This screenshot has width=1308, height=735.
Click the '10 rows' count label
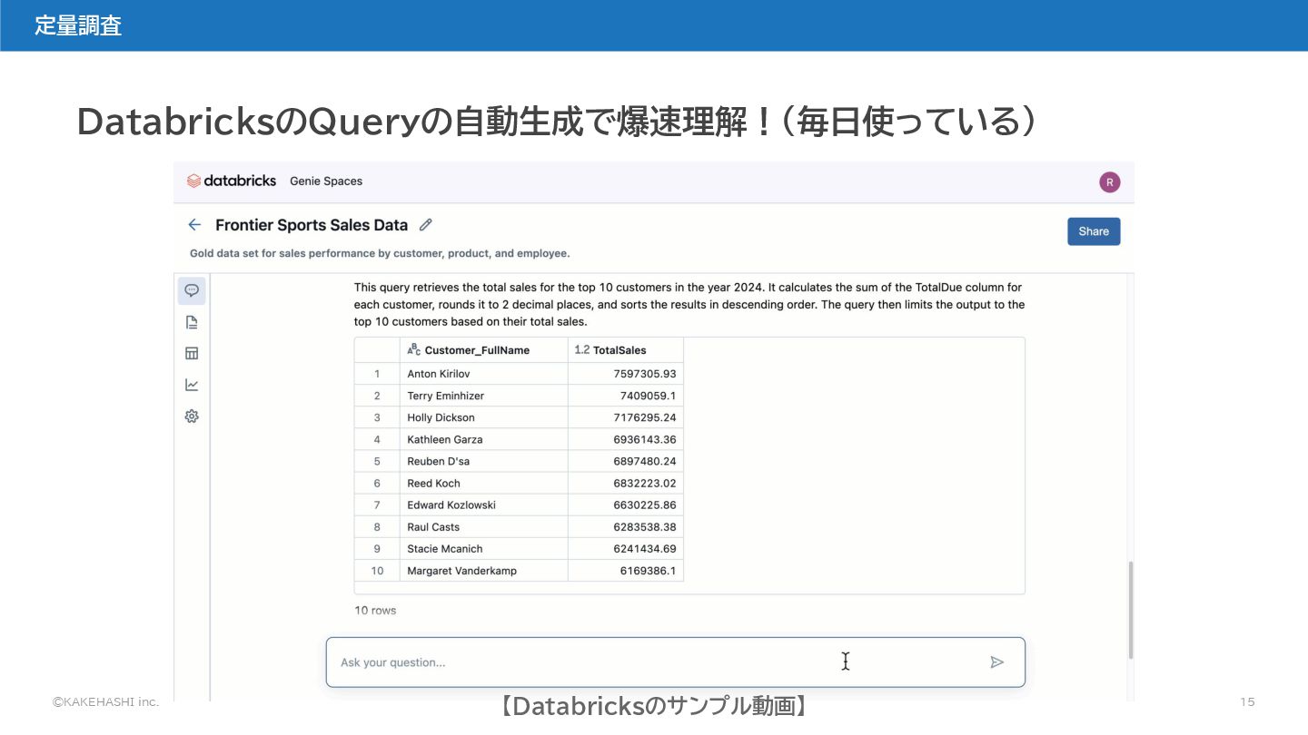click(375, 611)
